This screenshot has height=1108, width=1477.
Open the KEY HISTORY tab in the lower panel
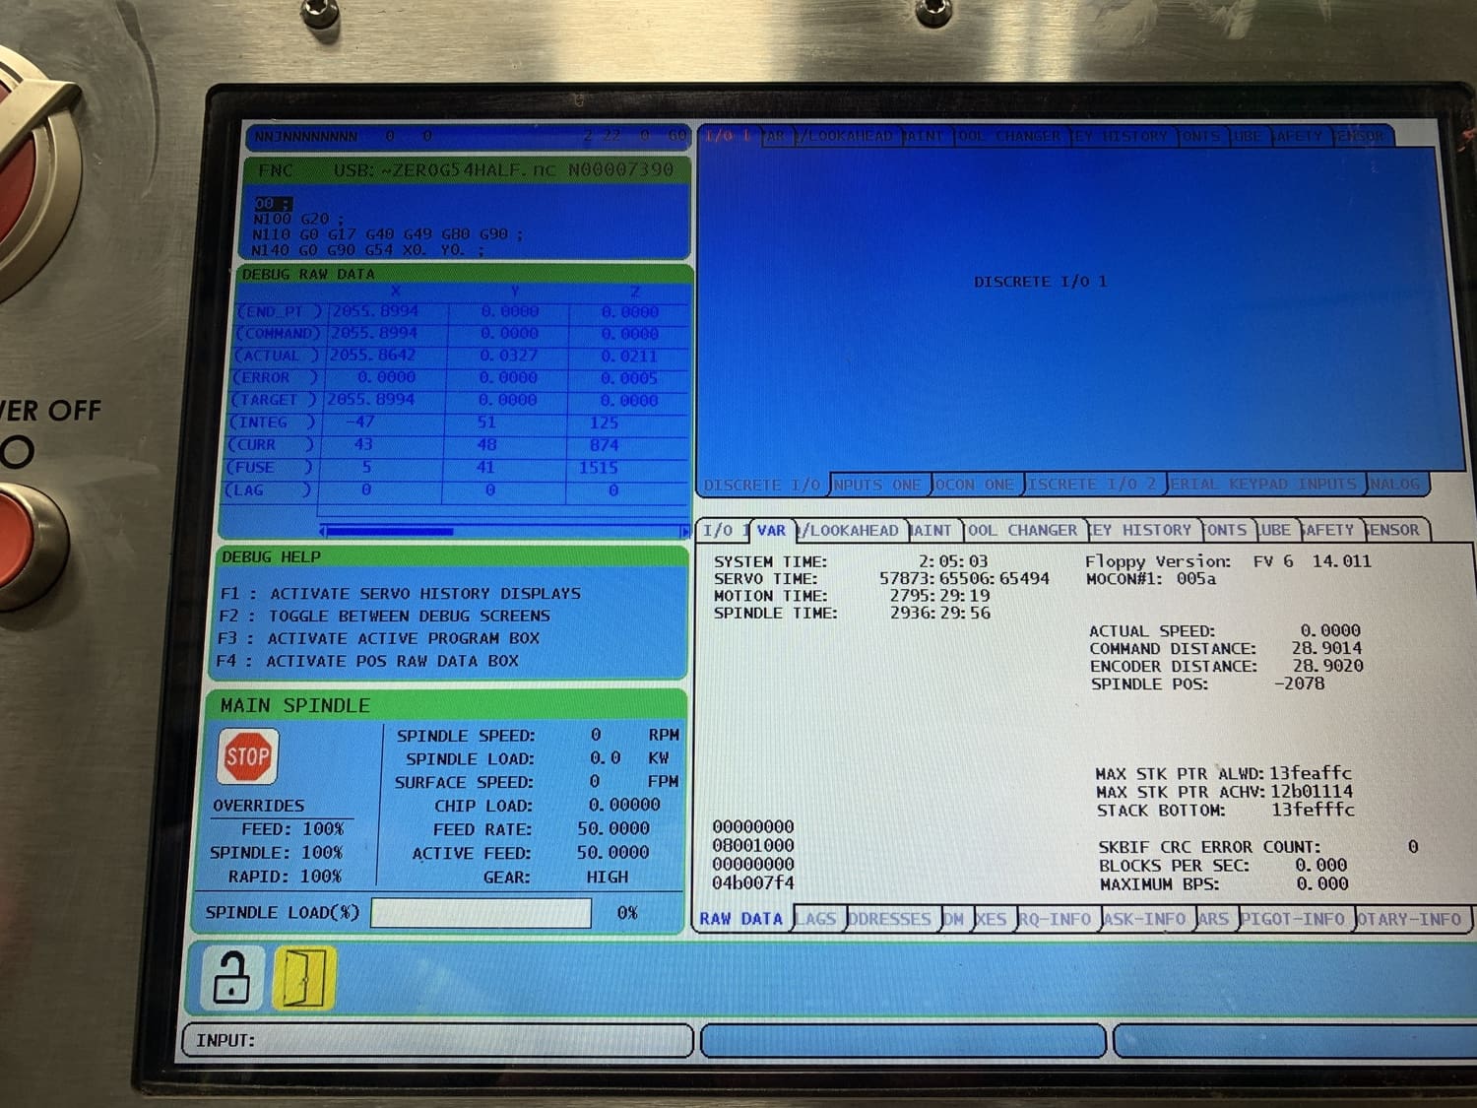(1142, 530)
